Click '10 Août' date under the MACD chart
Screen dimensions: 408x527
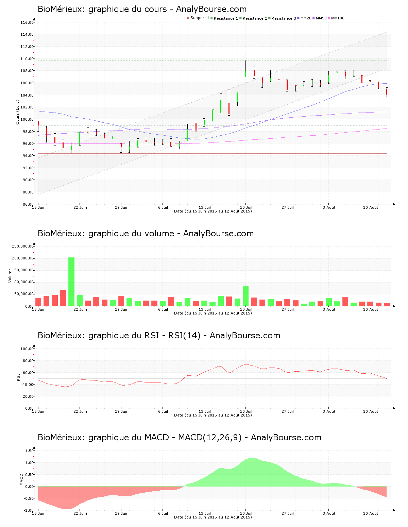(x=371, y=513)
